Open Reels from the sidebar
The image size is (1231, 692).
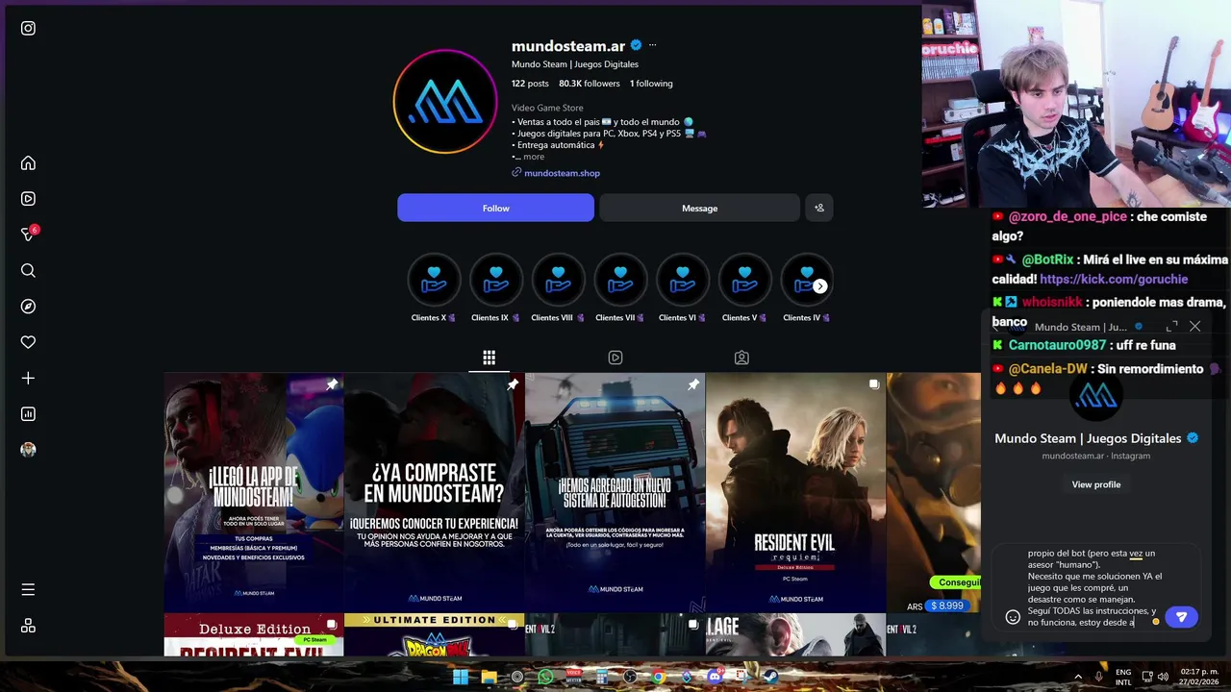pos(28,199)
